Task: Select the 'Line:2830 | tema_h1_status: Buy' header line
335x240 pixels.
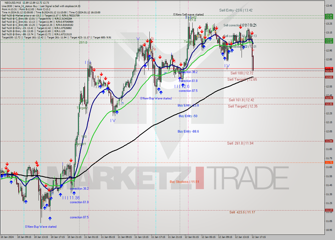Action: pyautogui.click(x=41, y=6)
